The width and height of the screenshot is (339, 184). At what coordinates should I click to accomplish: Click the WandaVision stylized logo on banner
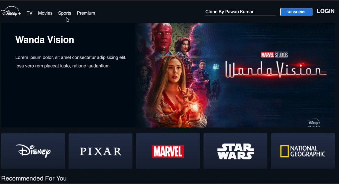pyautogui.click(x=276, y=69)
